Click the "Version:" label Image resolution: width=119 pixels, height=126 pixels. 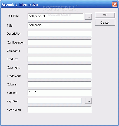(12, 93)
